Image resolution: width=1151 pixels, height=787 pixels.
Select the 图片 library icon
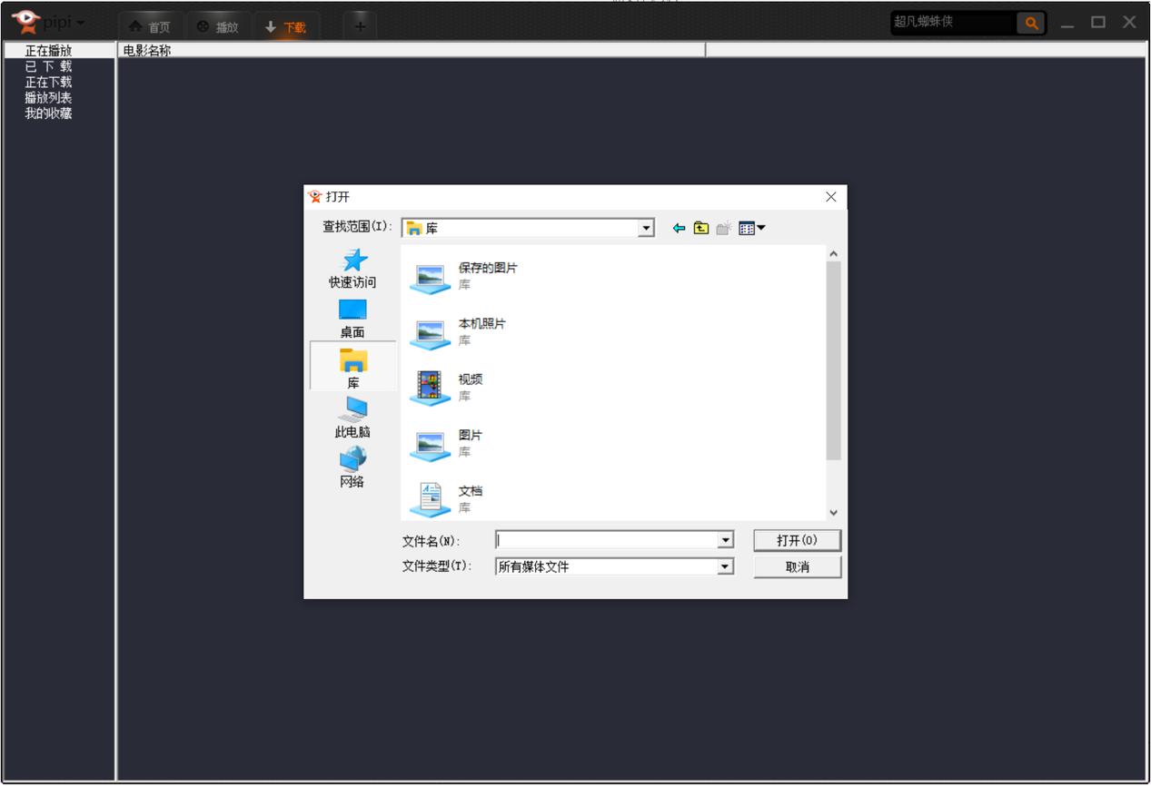tap(430, 444)
